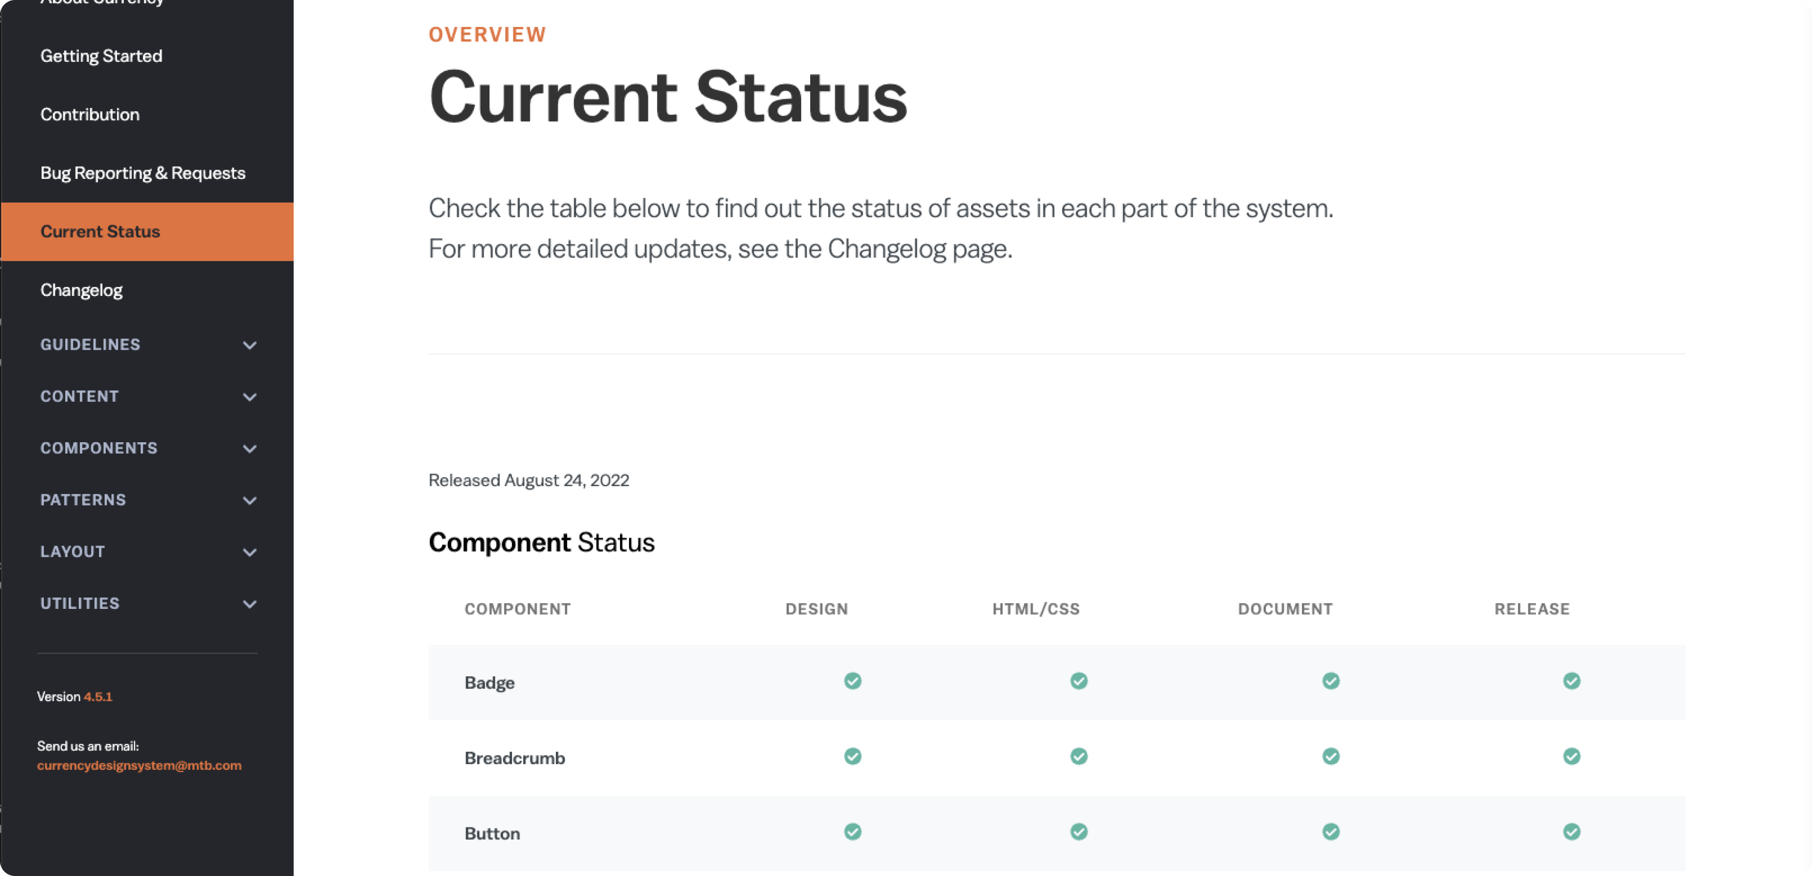Click Button's Design status checkmark icon
This screenshot has height=876, width=1812.
coord(853,832)
